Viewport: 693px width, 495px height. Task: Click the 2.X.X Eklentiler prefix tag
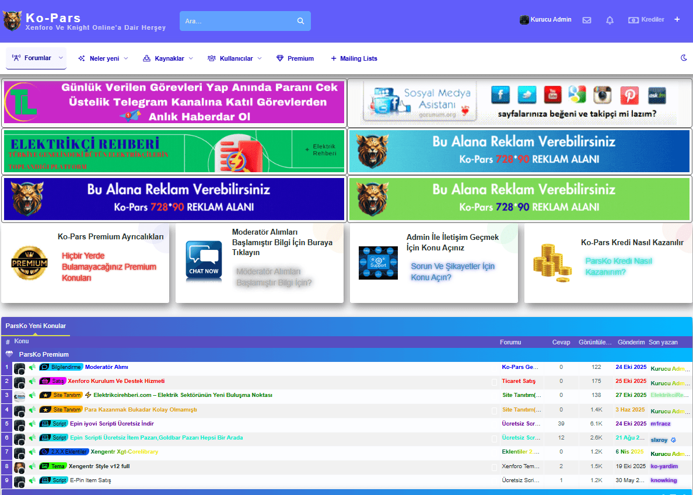(x=64, y=452)
